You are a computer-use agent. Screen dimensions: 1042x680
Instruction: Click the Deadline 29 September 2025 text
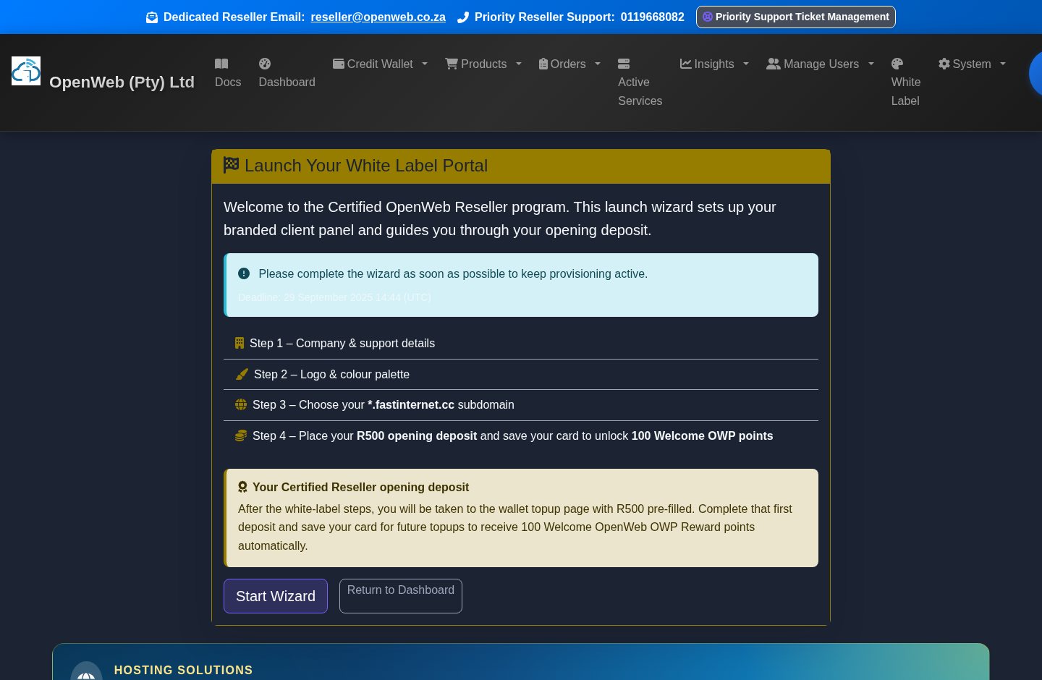334,297
